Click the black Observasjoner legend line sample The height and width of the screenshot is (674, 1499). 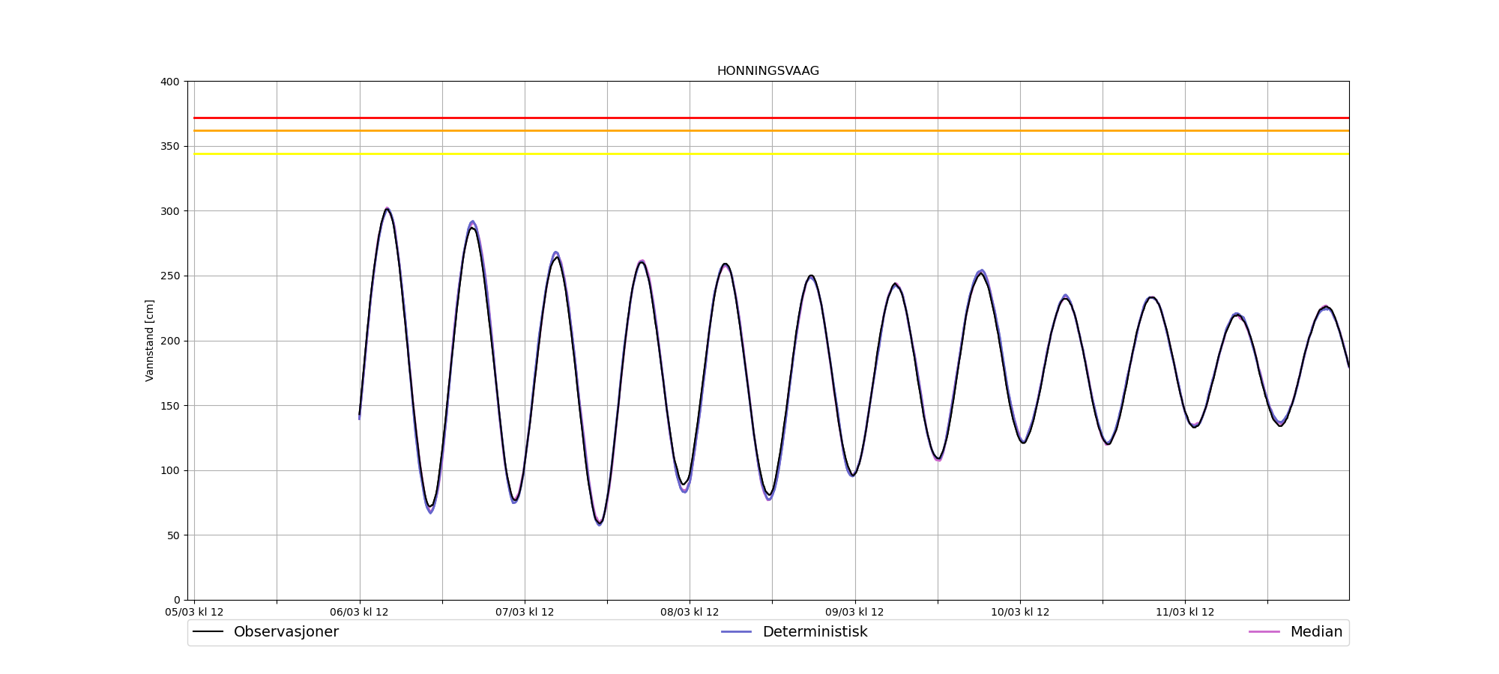click(208, 632)
